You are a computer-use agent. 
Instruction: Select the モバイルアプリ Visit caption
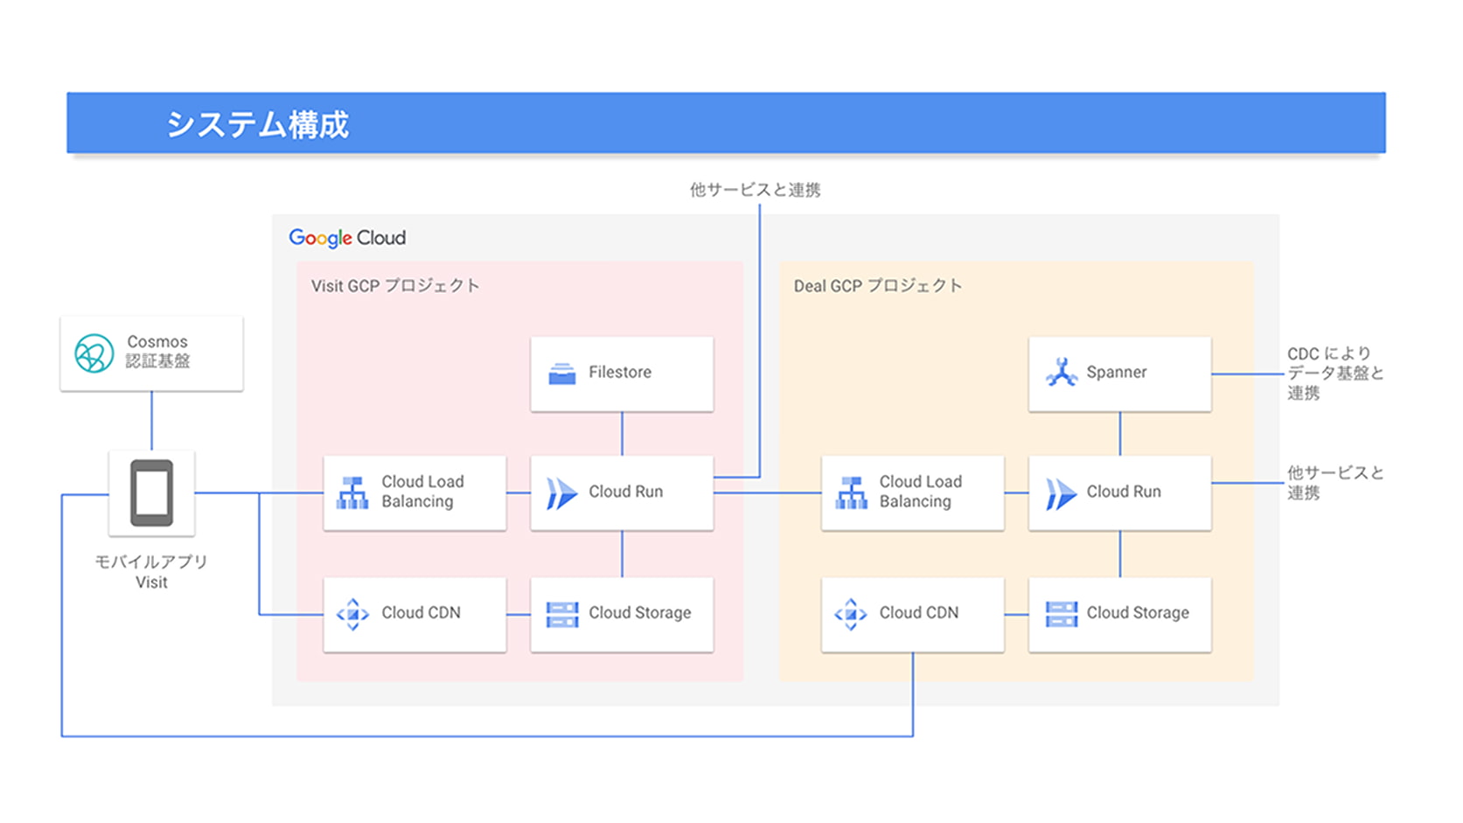coord(151,572)
